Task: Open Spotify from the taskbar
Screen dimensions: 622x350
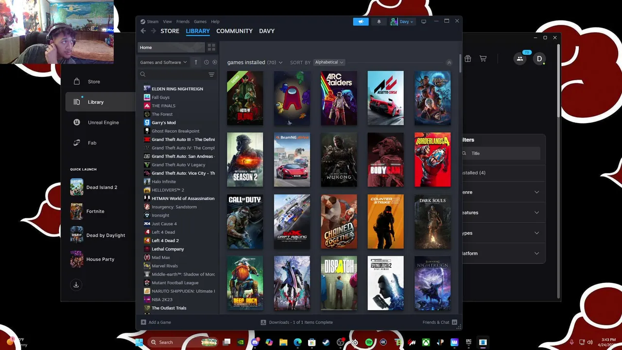Action: pyautogui.click(x=369, y=342)
